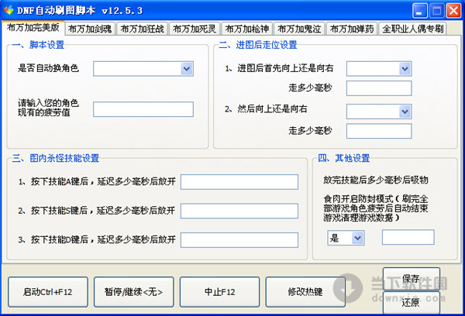The height and width of the screenshot is (316, 465).
Task: Switch to the 布万加完美版 tab
Action: tap(33, 28)
